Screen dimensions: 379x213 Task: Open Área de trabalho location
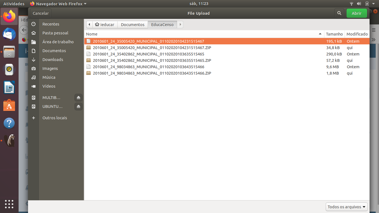(58, 42)
